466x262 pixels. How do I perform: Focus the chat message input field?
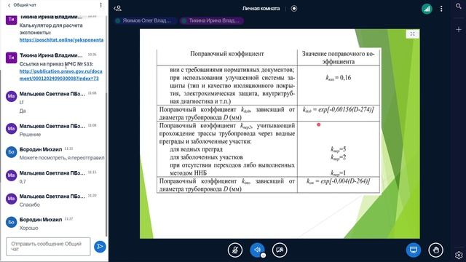[x=48, y=246]
